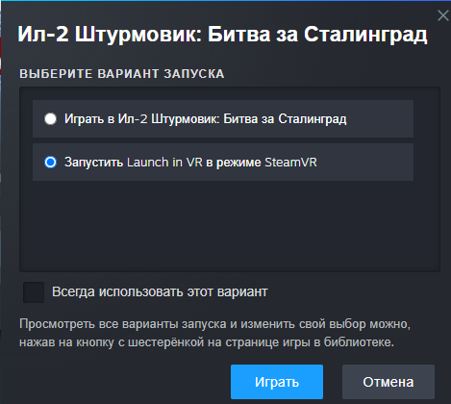The image size is (451, 404).
Task: Click the word библиотеке in the hint text
Action: coord(359,342)
